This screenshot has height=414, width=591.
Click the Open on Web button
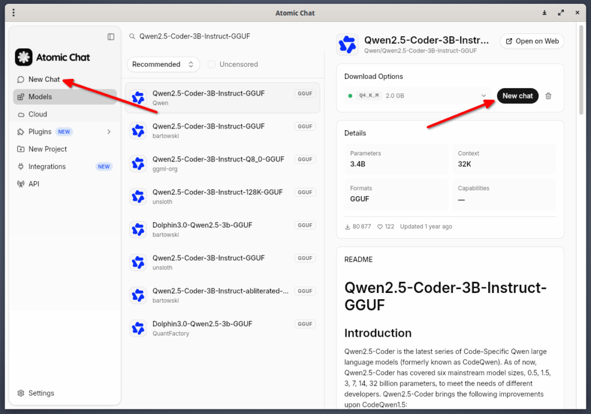(532, 41)
